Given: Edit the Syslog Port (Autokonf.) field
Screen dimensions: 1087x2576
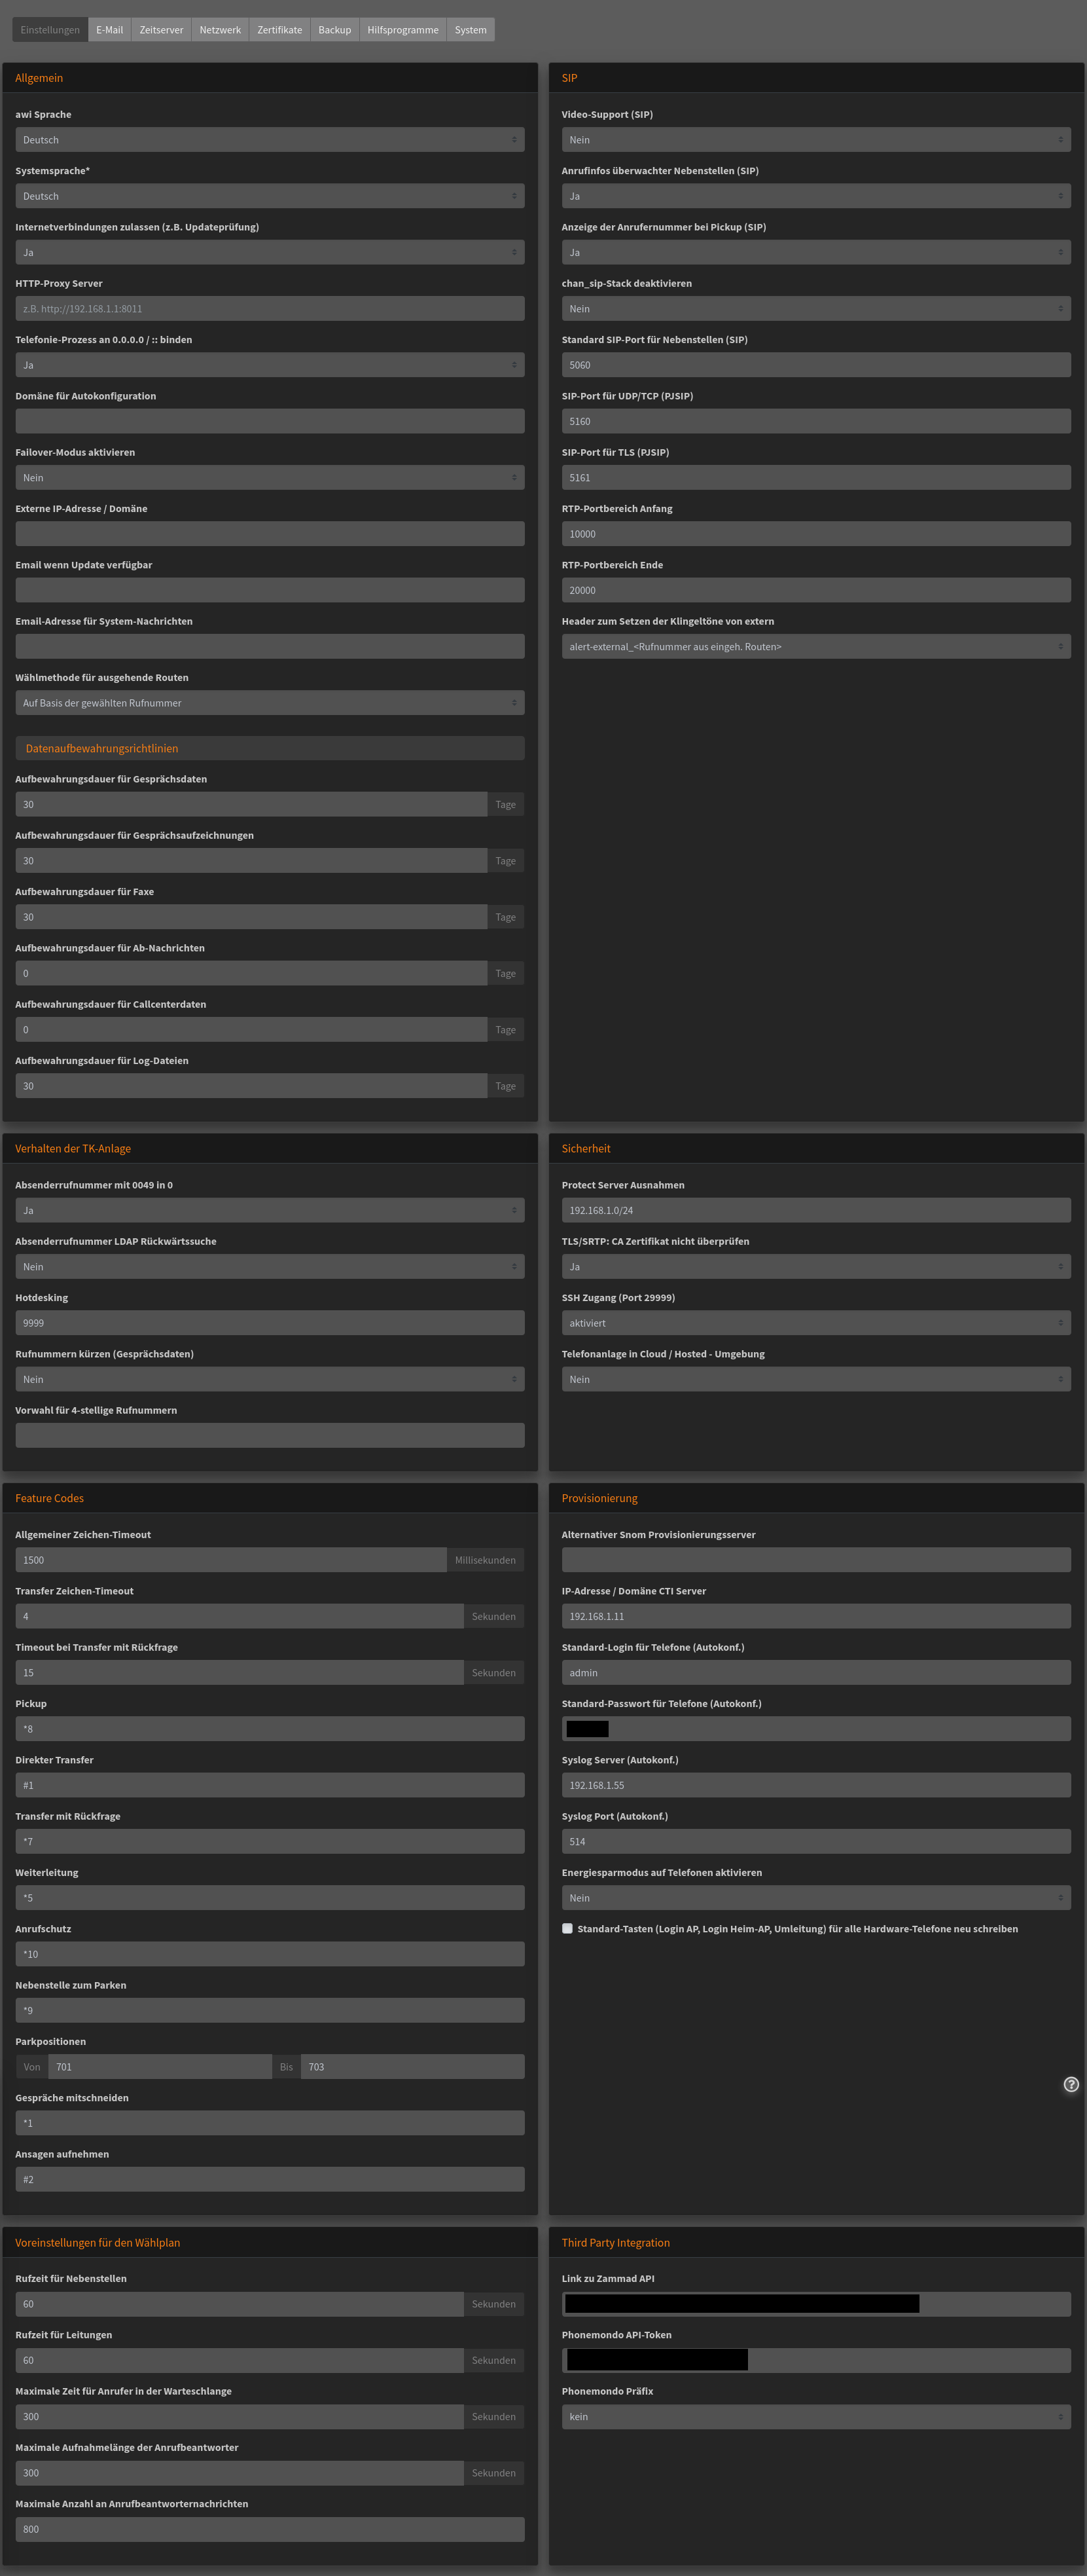Looking at the screenshot, I should pyautogui.click(x=815, y=1841).
